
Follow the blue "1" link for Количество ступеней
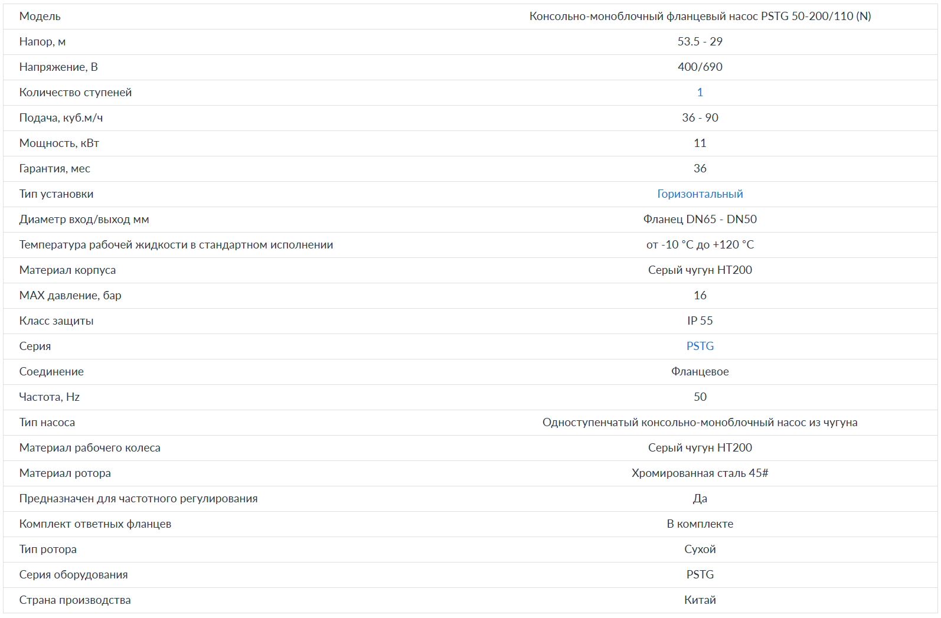(700, 93)
